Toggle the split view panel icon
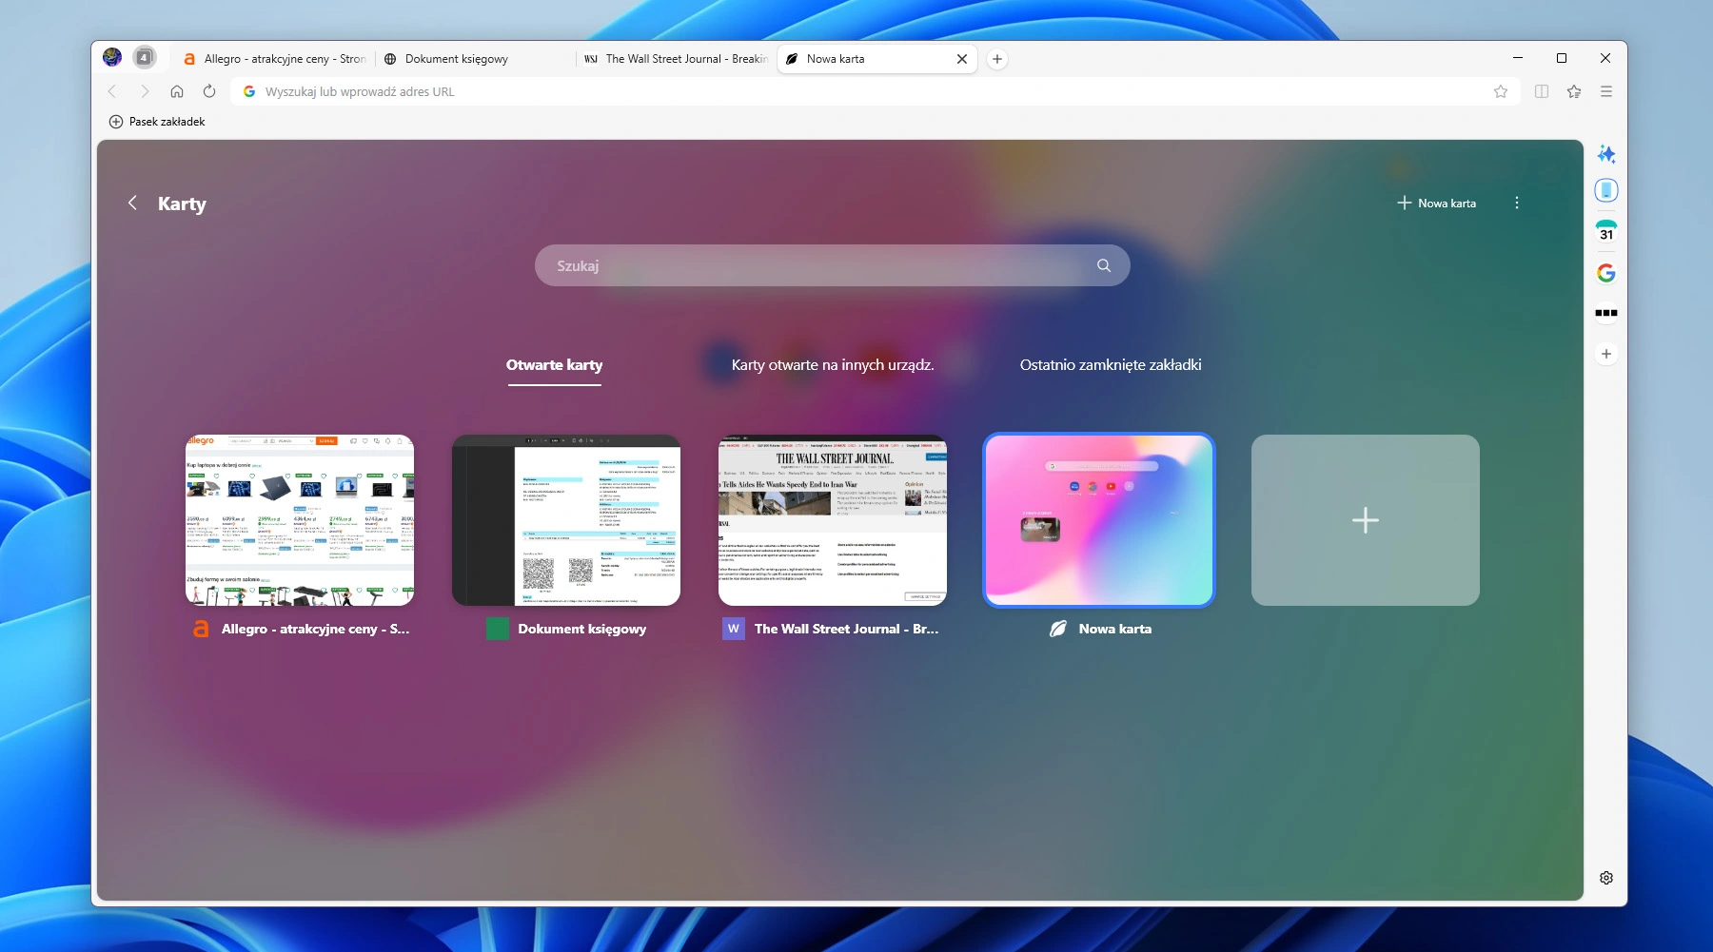This screenshot has height=952, width=1713. click(1542, 91)
